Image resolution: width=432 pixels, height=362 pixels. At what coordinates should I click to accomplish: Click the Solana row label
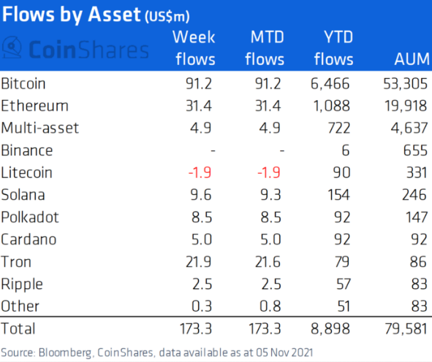23,195
